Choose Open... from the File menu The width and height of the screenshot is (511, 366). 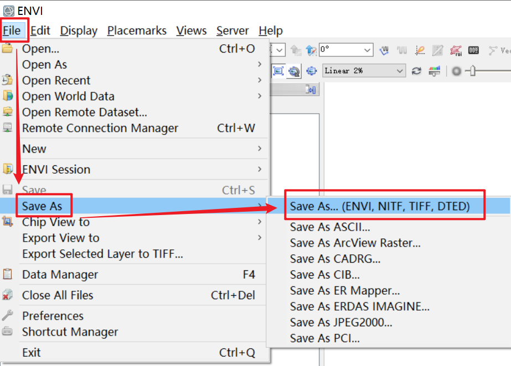pyautogui.click(x=135, y=49)
